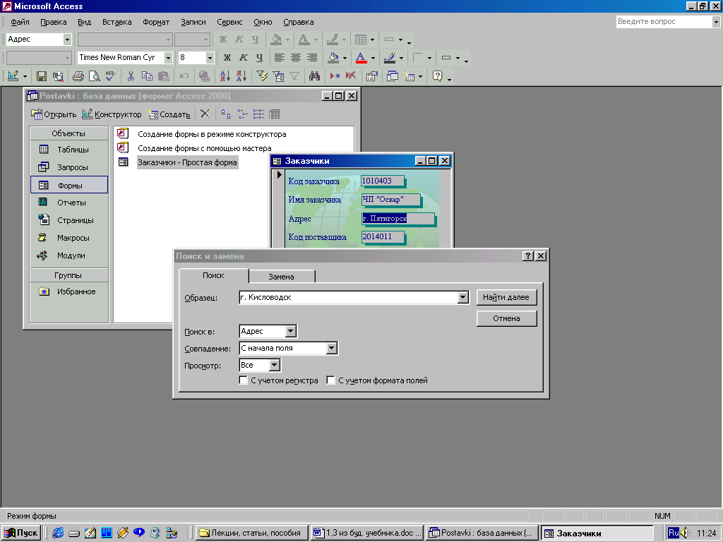This screenshot has width=723, height=542.
Task: Expand the View mode dropdown arrow
Action: [x=25, y=76]
